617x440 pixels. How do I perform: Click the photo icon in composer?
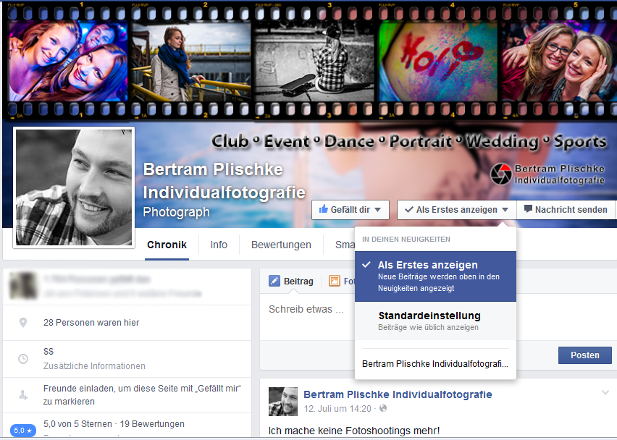click(335, 281)
